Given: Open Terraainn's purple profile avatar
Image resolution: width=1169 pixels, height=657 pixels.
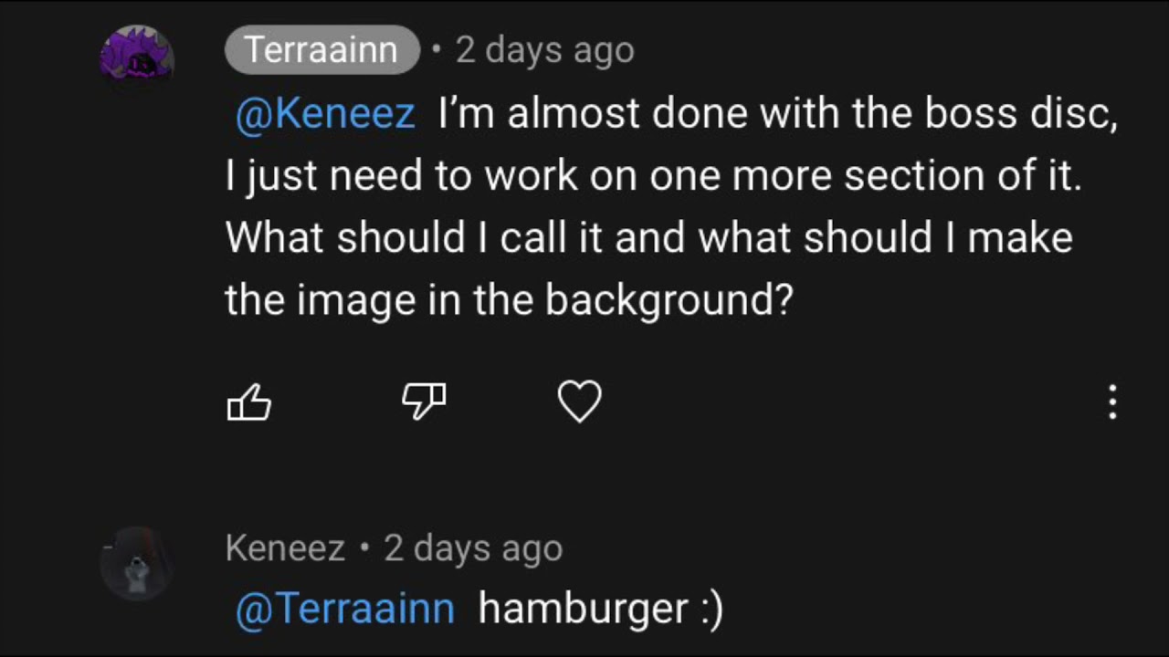Looking at the screenshot, I should (x=137, y=57).
